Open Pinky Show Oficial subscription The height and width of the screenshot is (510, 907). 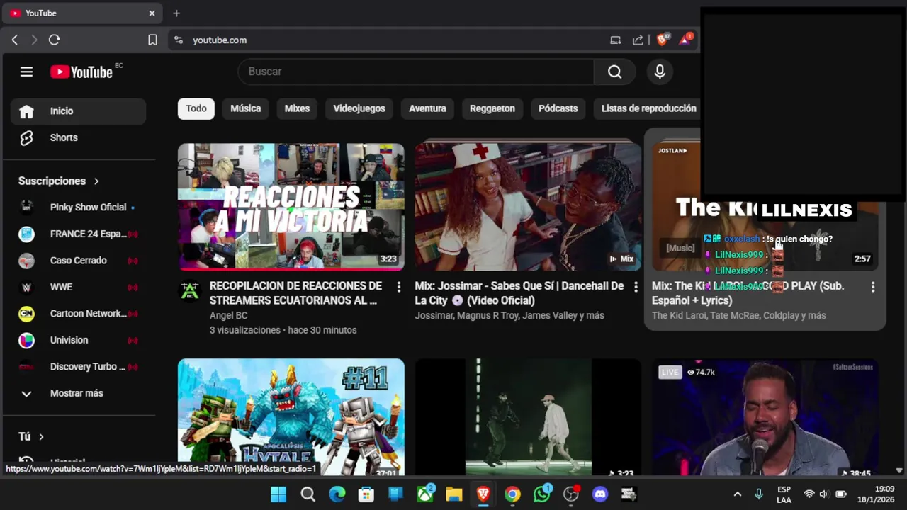tap(78, 208)
